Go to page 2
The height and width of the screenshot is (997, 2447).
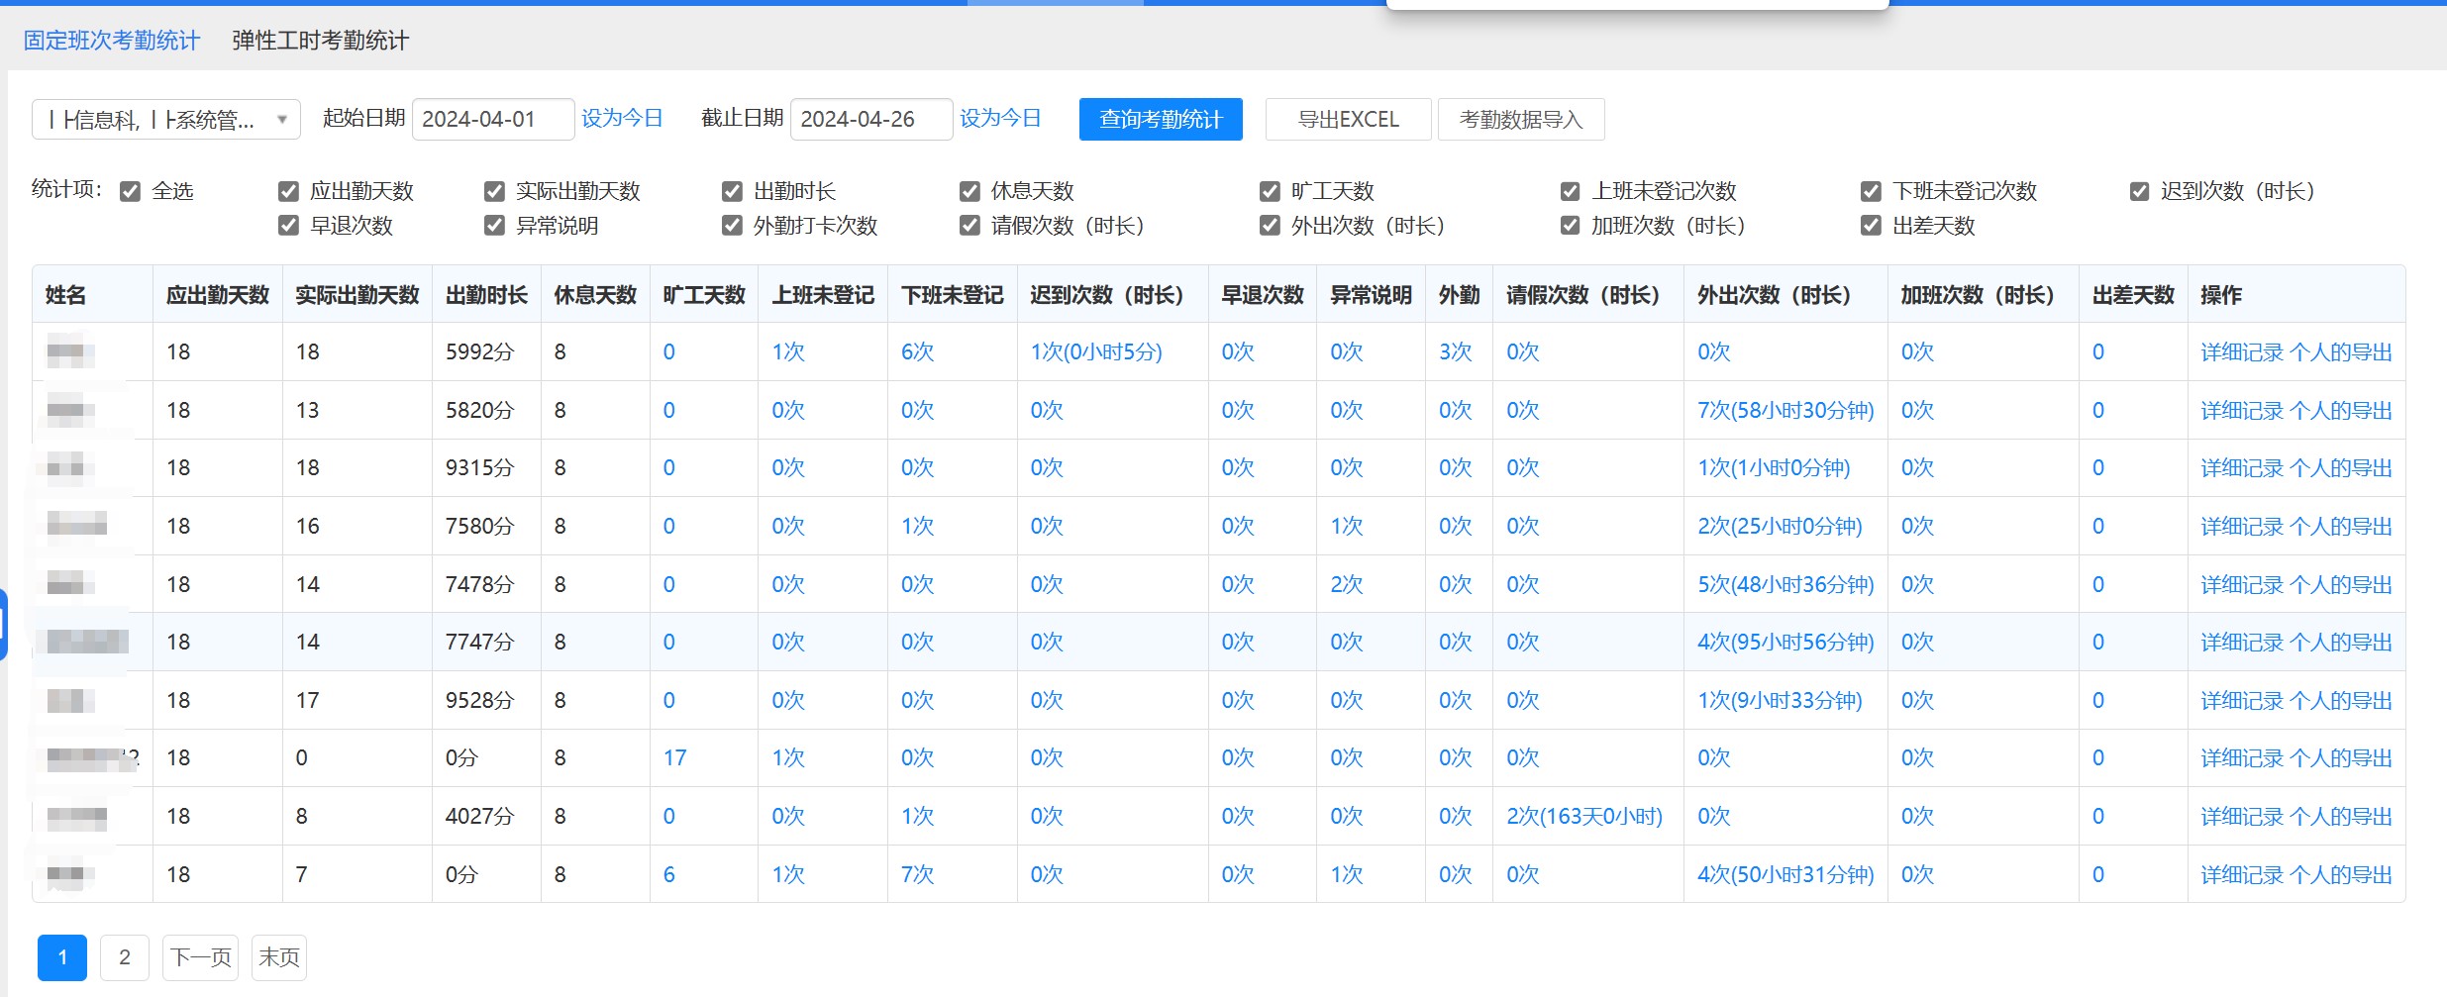(x=125, y=957)
